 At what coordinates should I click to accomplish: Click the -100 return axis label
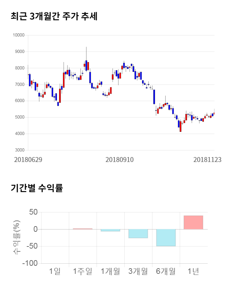[x=30, y=263]
